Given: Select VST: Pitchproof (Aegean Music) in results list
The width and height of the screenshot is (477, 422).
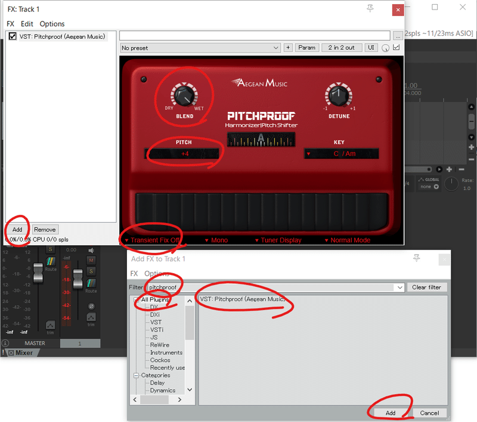Looking at the screenshot, I should pyautogui.click(x=243, y=299).
